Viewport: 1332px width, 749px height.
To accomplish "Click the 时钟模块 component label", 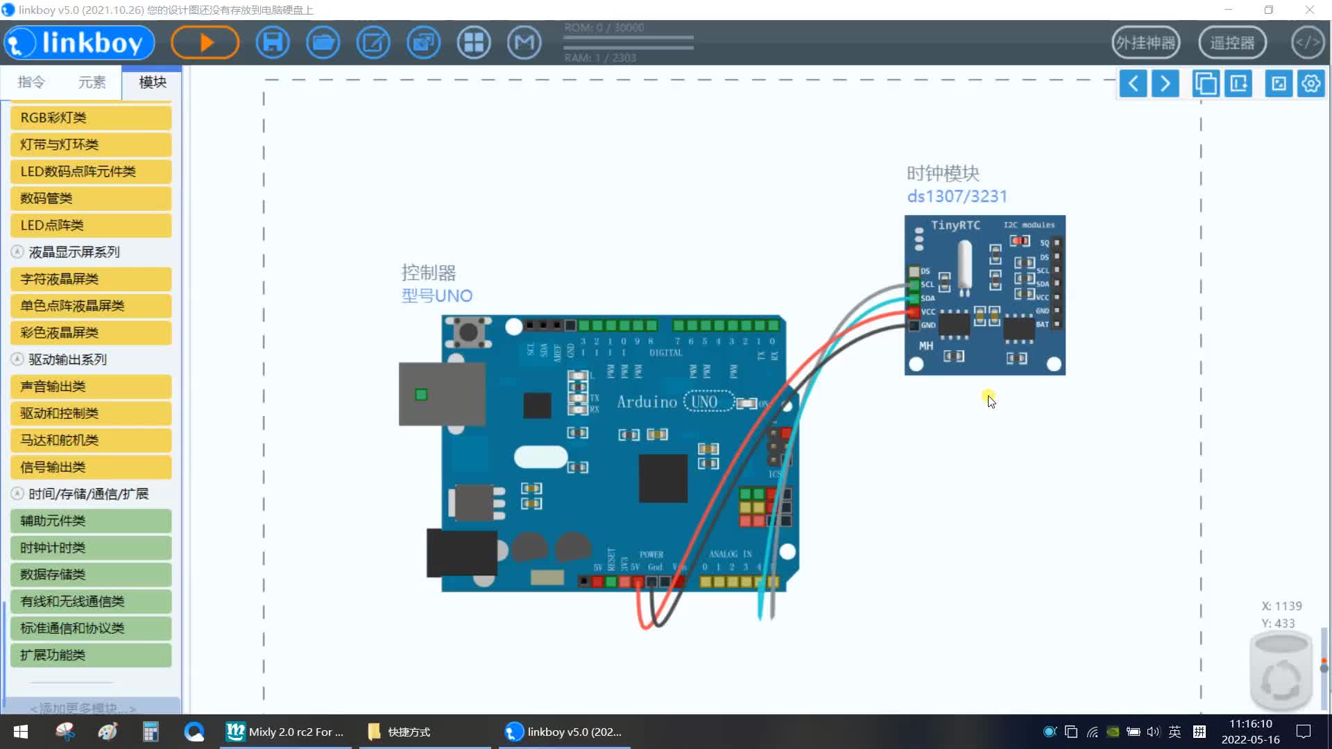I will tap(943, 173).
